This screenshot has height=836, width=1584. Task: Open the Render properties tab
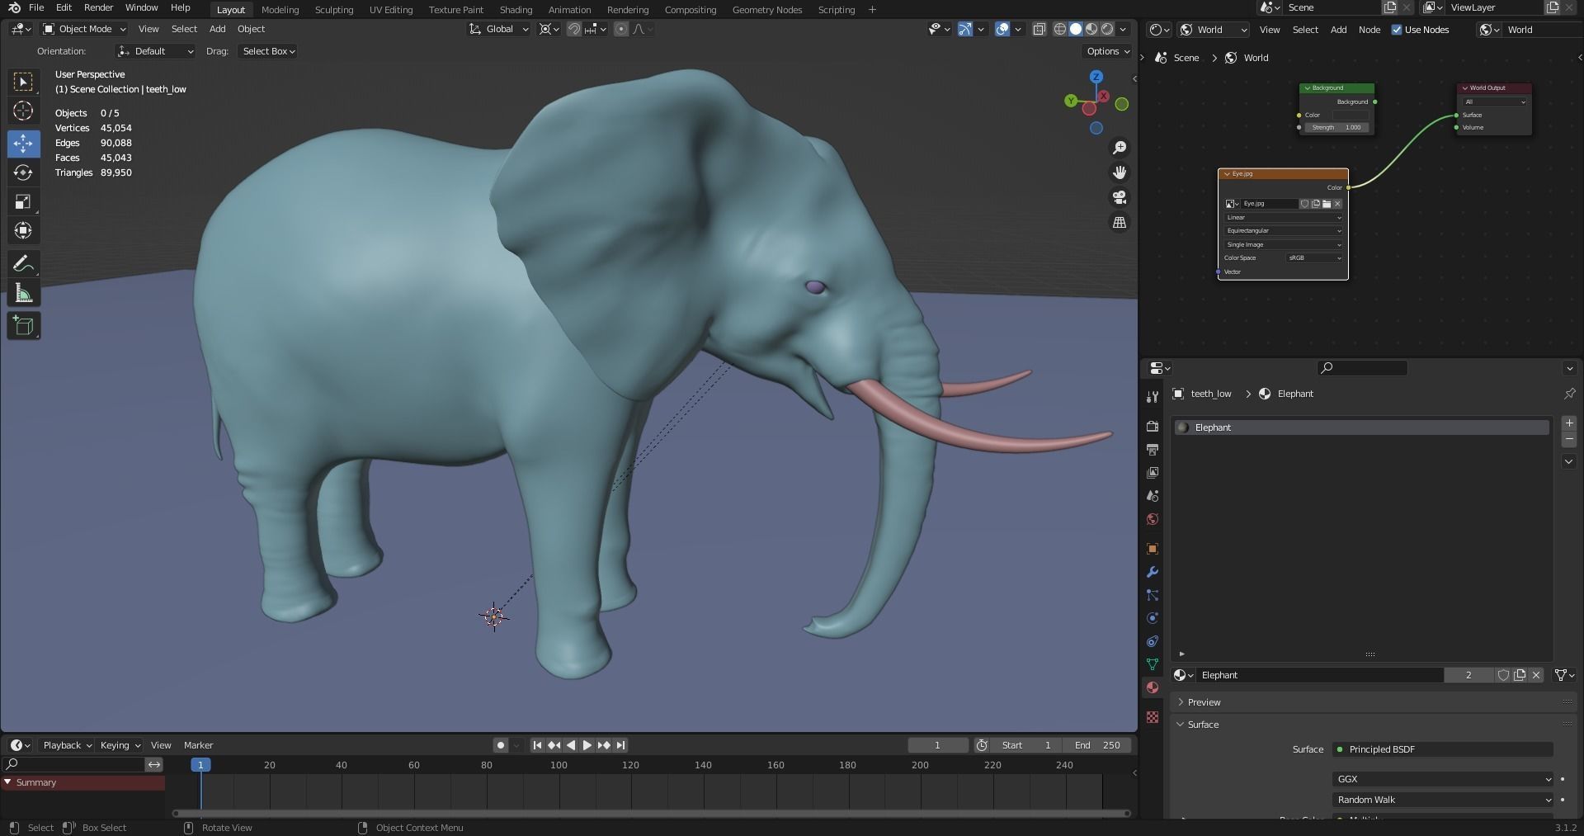pyautogui.click(x=1153, y=427)
